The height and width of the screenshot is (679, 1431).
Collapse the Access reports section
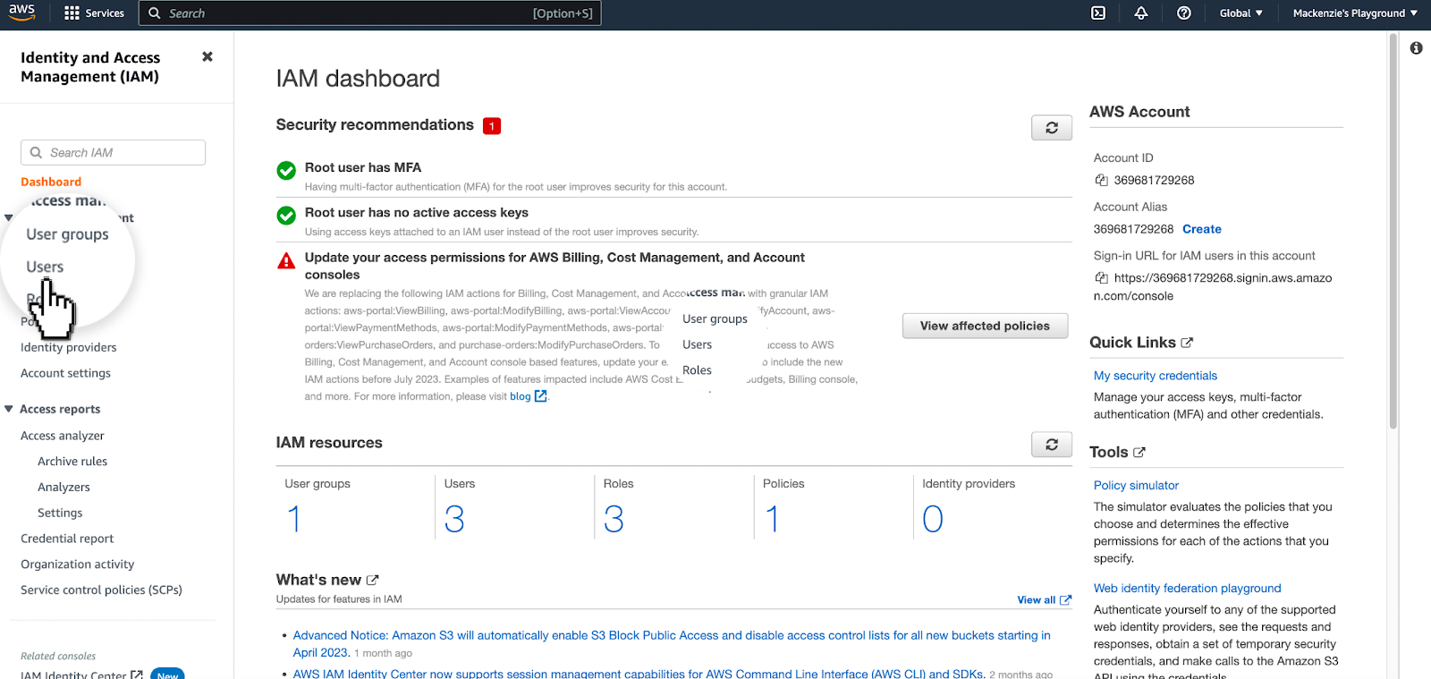pos(9,409)
